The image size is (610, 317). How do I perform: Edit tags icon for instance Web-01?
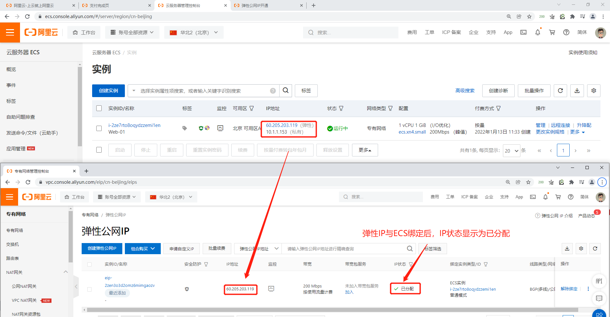coord(185,128)
